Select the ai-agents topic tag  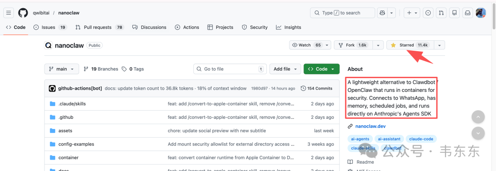click(x=360, y=139)
